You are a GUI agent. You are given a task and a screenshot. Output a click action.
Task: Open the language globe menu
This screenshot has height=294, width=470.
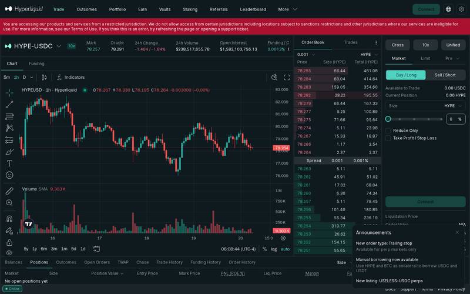click(x=448, y=9)
